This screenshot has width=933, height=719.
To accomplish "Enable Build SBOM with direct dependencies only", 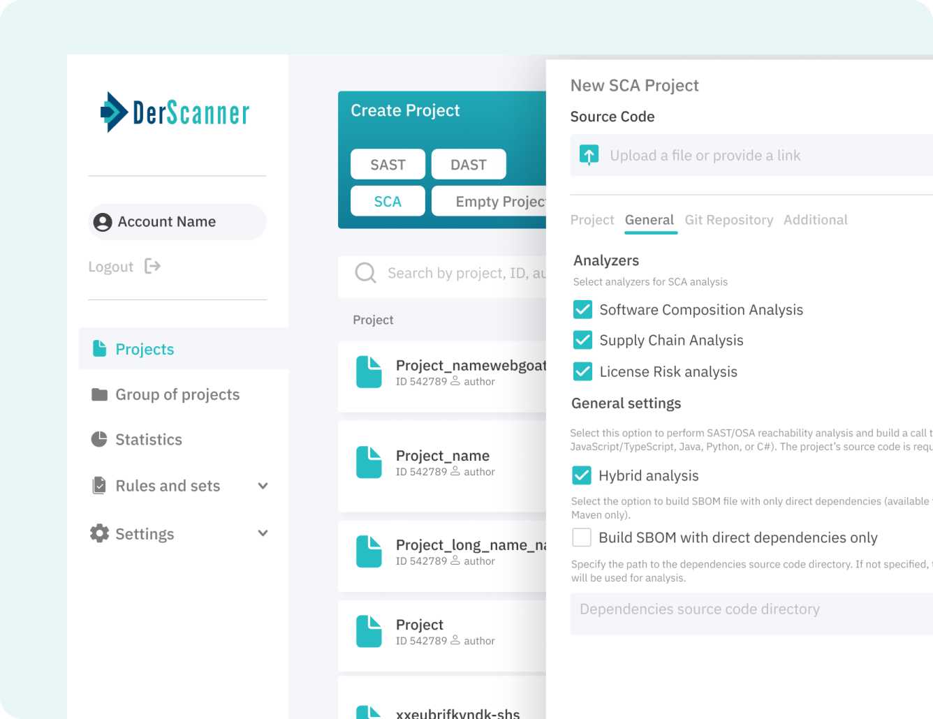I will point(581,538).
